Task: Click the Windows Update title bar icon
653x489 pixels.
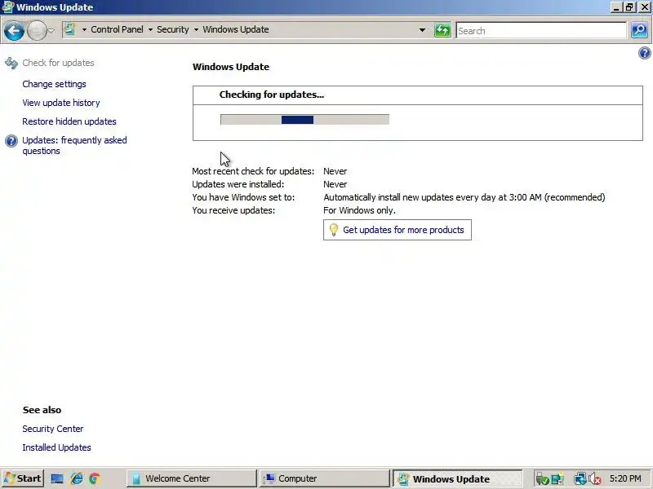Action: (8, 7)
